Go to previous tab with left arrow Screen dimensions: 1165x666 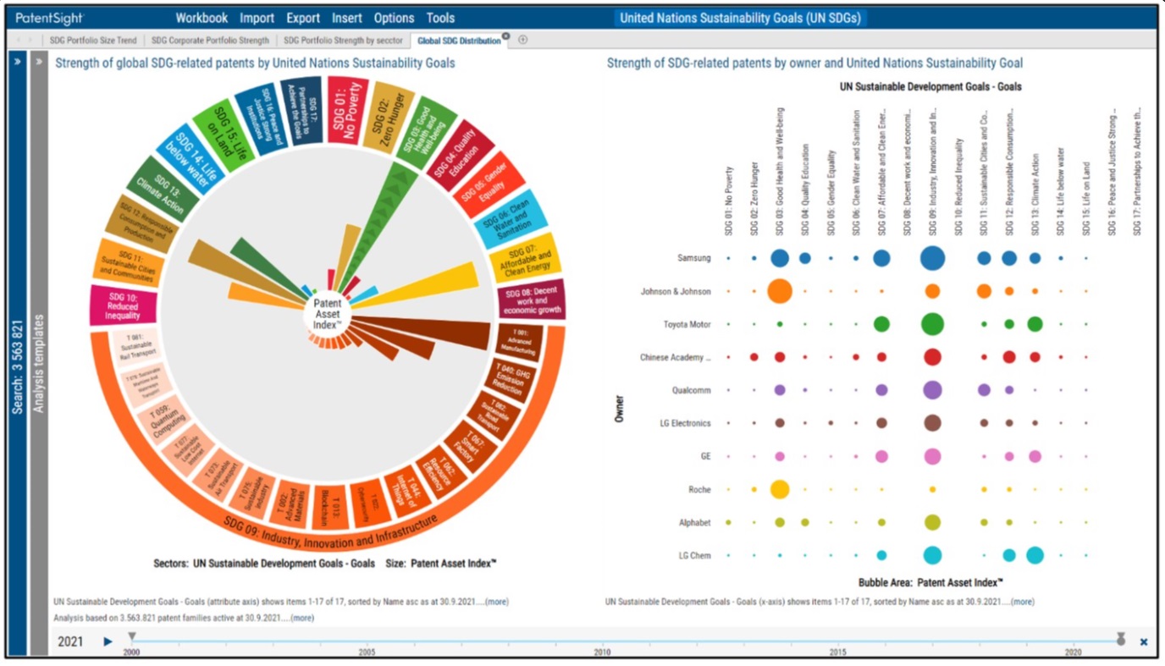20,40
